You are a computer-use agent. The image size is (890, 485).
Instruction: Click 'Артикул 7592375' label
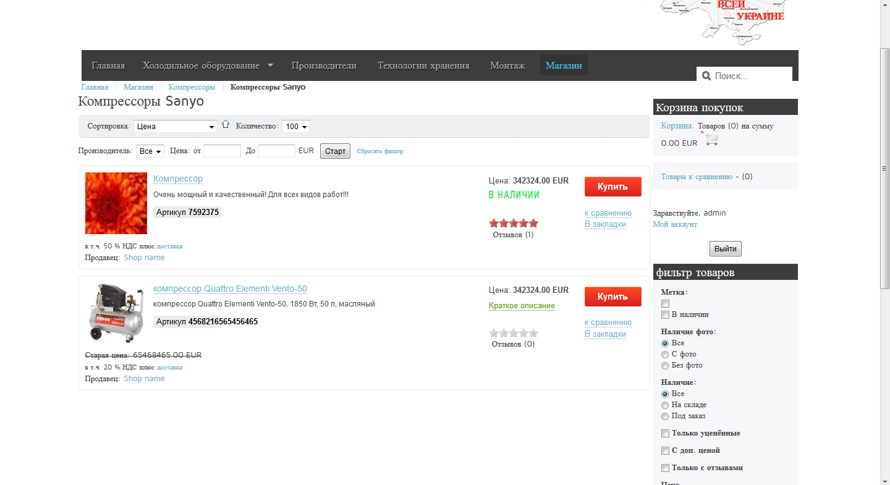(187, 212)
